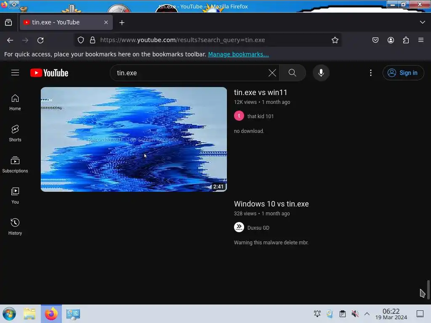
Task: Visit channel Duxsu GD
Action: [258, 228]
